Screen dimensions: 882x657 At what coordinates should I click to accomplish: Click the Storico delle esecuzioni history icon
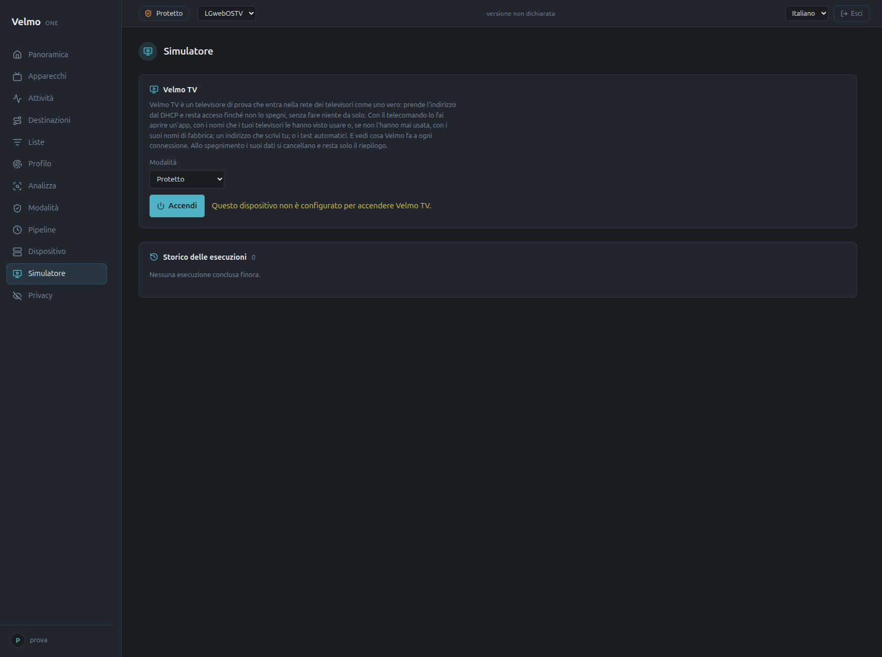coord(154,257)
